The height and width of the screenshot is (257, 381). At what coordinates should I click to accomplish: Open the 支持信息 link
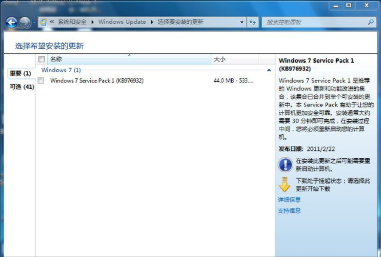coord(290,210)
